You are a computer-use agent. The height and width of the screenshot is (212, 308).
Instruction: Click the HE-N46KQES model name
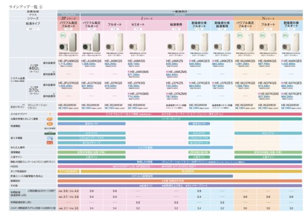pyautogui.click(x=293, y=61)
